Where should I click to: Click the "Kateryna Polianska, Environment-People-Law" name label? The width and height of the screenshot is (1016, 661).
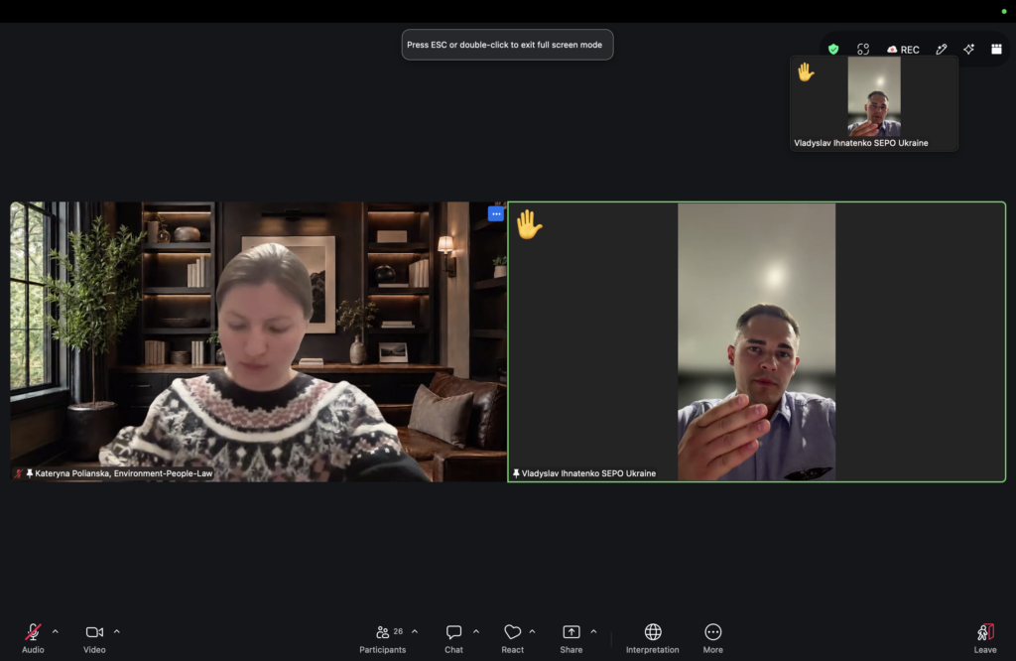pyautogui.click(x=124, y=473)
